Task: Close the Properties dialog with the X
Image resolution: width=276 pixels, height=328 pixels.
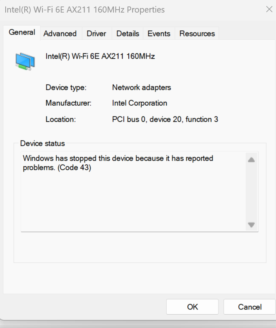Action: [x=269, y=9]
